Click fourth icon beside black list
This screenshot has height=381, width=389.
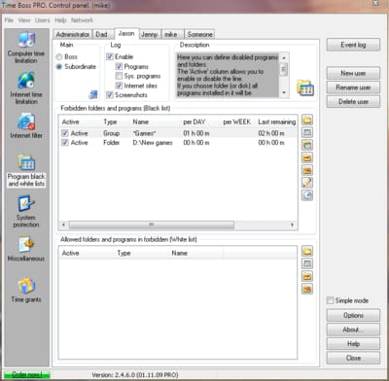[x=307, y=157]
